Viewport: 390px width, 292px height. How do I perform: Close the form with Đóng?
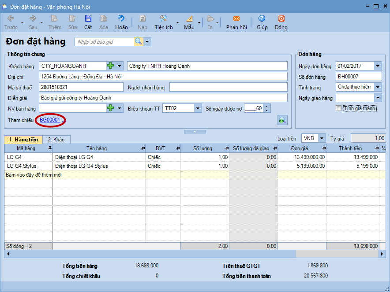click(x=281, y=22)
